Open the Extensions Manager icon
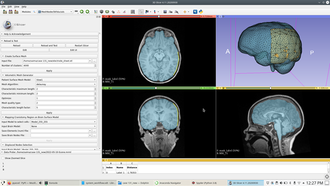Viewport: 330px width, 186px height. coord(195,12)
